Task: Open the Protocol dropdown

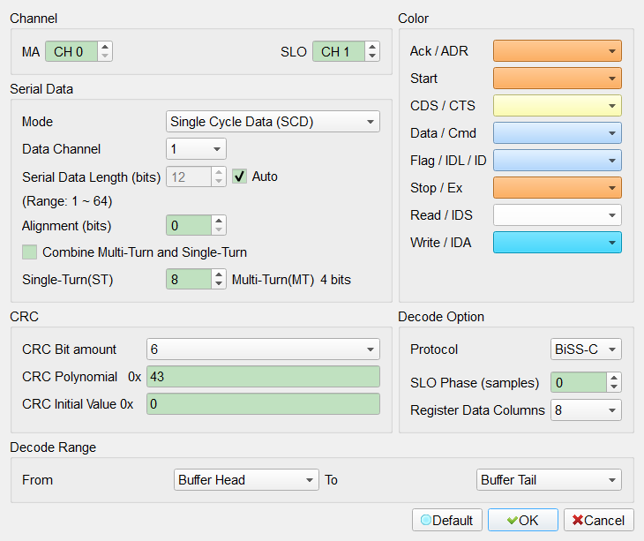Action: pyautogui.click(x=586, y=349)
